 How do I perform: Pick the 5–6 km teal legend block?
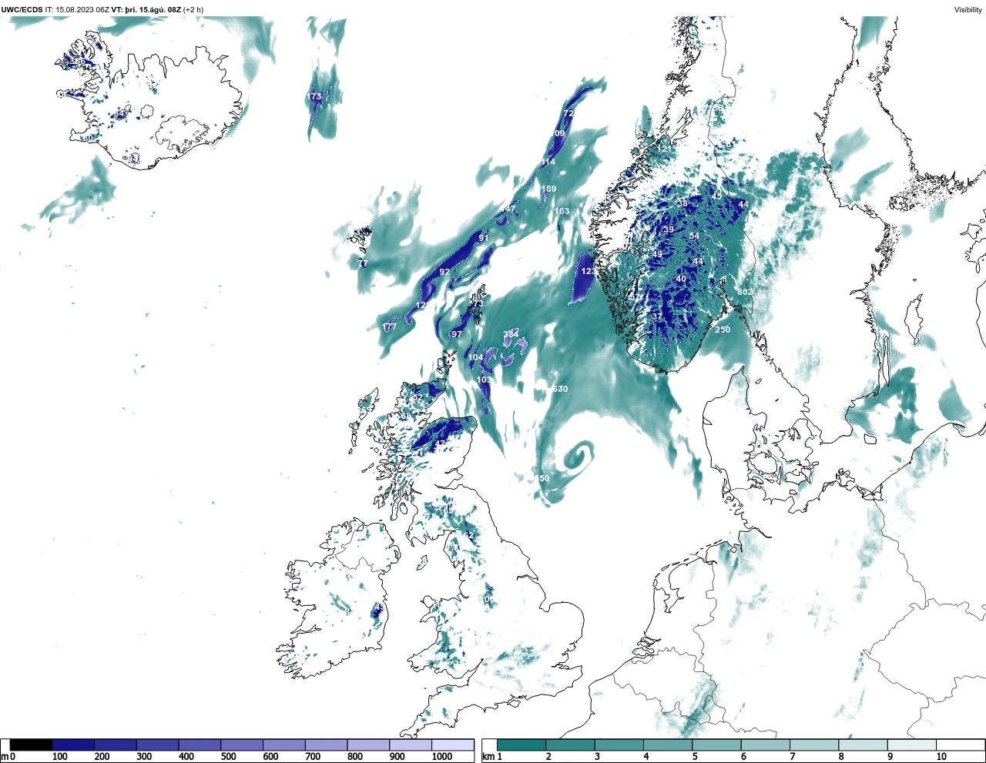click(x=716, y=745)
